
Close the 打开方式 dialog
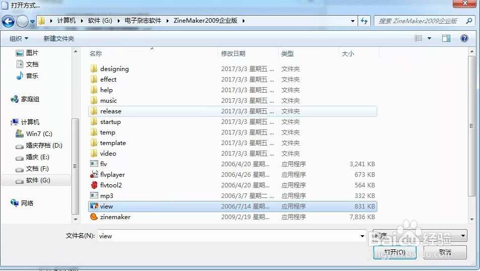coord(465,4)
